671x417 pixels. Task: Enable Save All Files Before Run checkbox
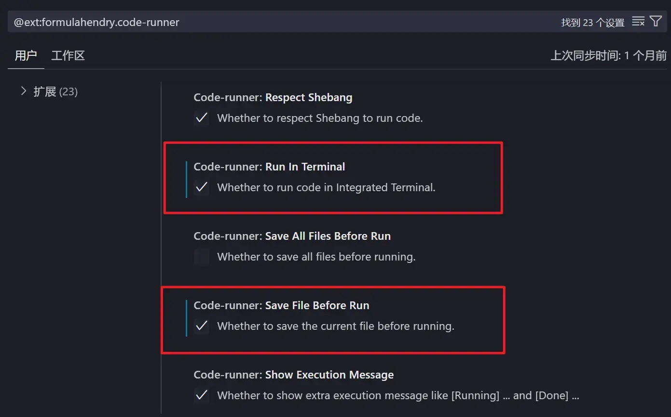(202, 257)
